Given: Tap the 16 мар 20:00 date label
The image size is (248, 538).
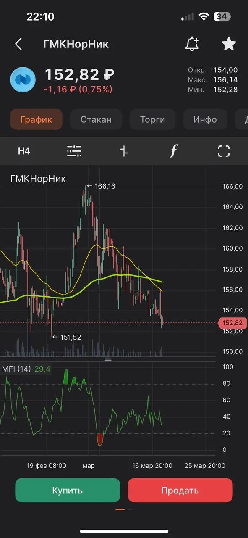Looking at the screenshot, I should [x=152, y=465].
